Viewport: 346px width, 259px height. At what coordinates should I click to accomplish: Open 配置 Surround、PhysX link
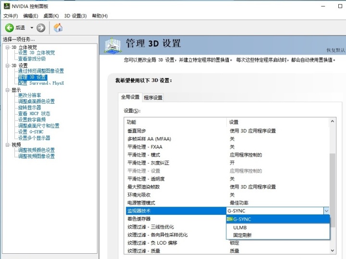click(x=41, y=83)
